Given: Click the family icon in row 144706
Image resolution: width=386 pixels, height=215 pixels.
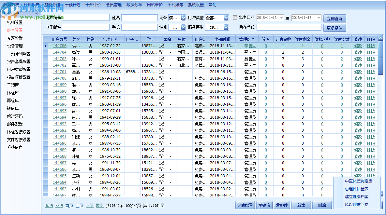Looking at the screenshot, I should point(161,46).
